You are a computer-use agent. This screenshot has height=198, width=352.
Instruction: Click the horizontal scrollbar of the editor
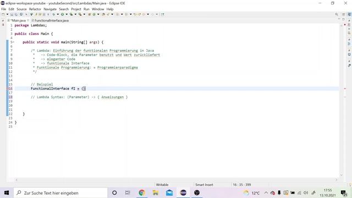point(176,180)
